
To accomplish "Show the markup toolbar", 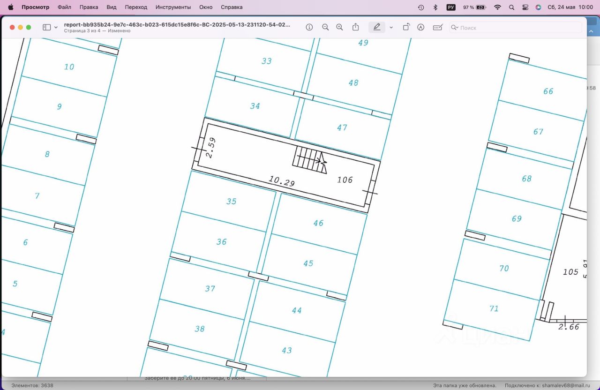I will 421,28.
